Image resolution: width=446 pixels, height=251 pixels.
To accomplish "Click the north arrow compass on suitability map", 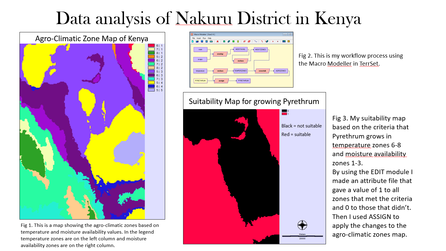I will tap(302, 225).
